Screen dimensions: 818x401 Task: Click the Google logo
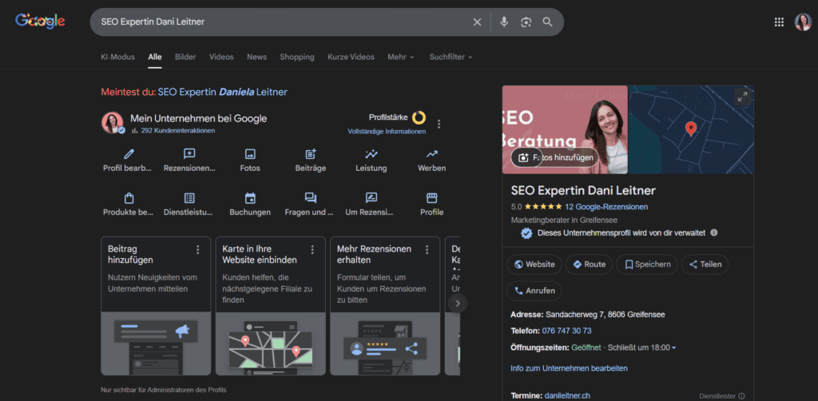[x=40, y=21]
